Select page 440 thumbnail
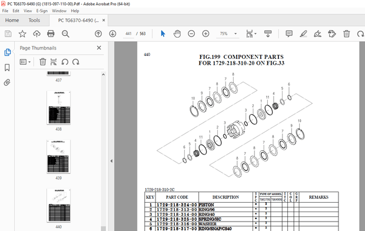This screenshot has height=231, width=365. (x=59, y=206)
